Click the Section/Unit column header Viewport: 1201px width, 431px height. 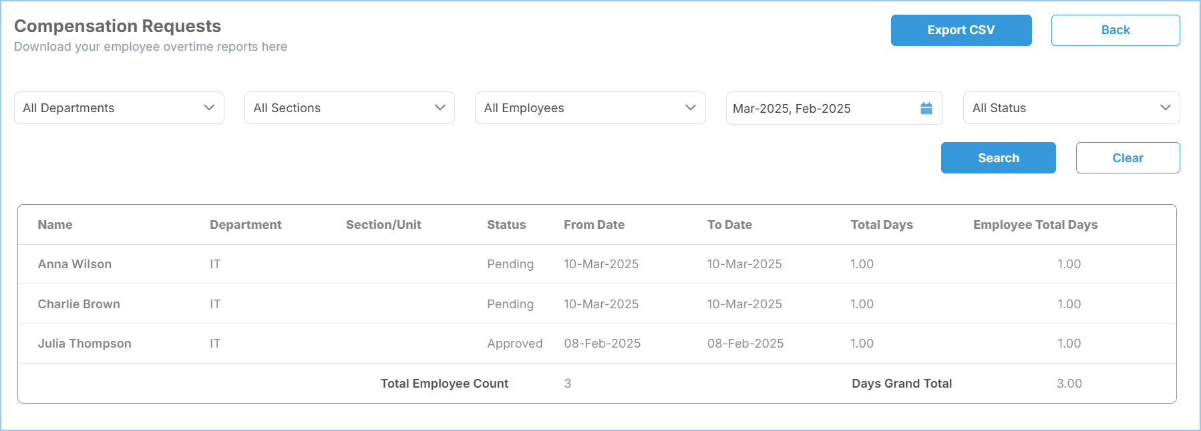click(x=383, y=225)
